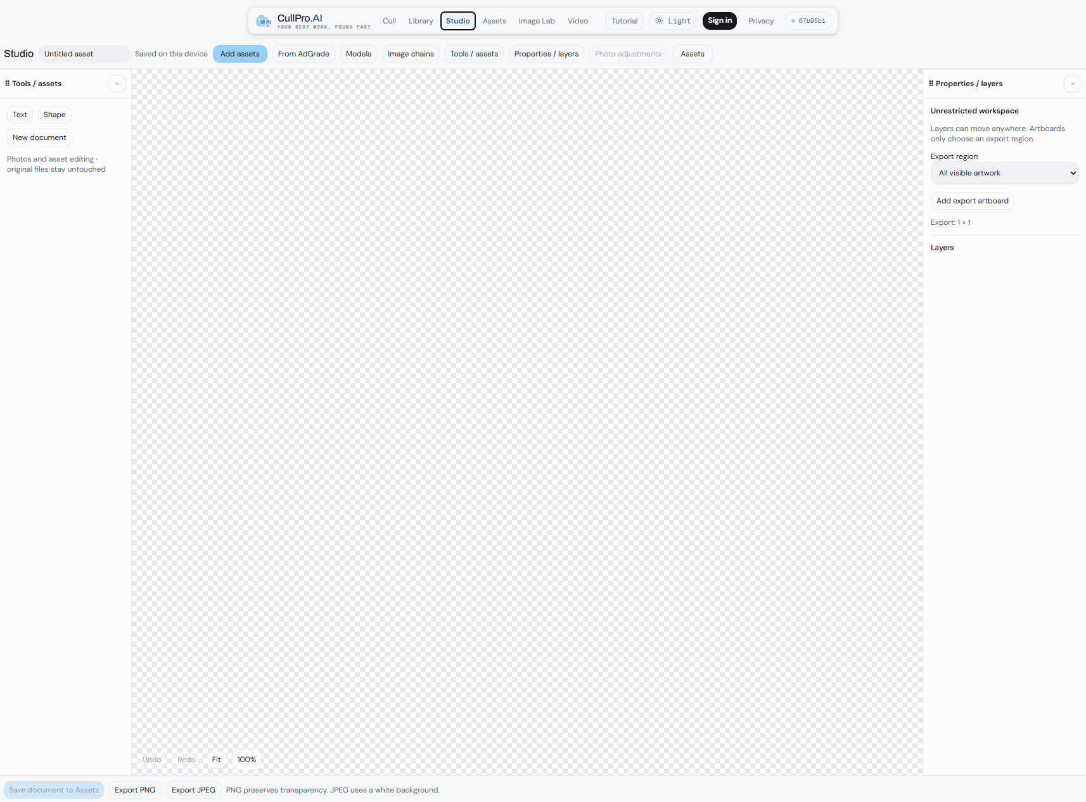The height and width of the screenshot is (802, 1086).
Task: Click the CullPro.AI camera logo icon
Action: coord(264,21)
